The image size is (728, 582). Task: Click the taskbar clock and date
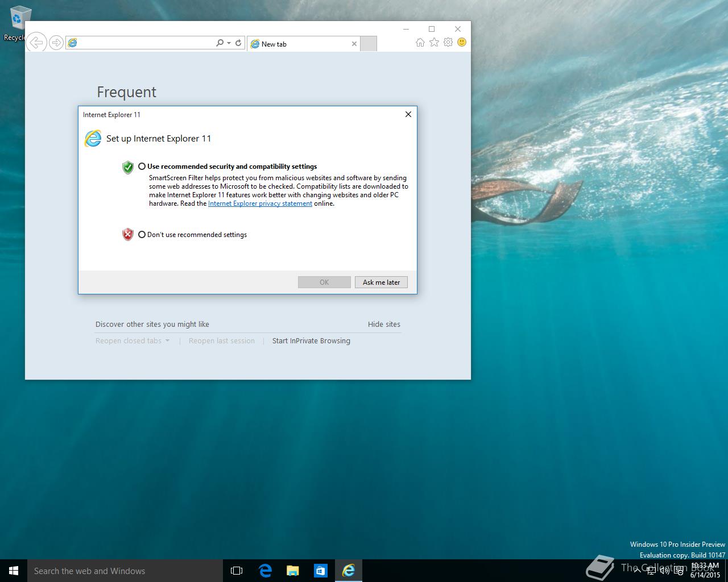(x=705, y=571)
